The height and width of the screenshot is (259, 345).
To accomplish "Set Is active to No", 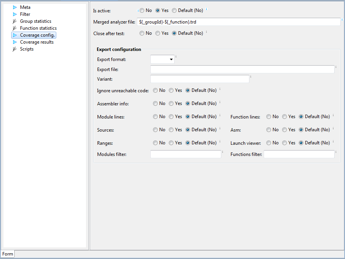I will (142, 10).
